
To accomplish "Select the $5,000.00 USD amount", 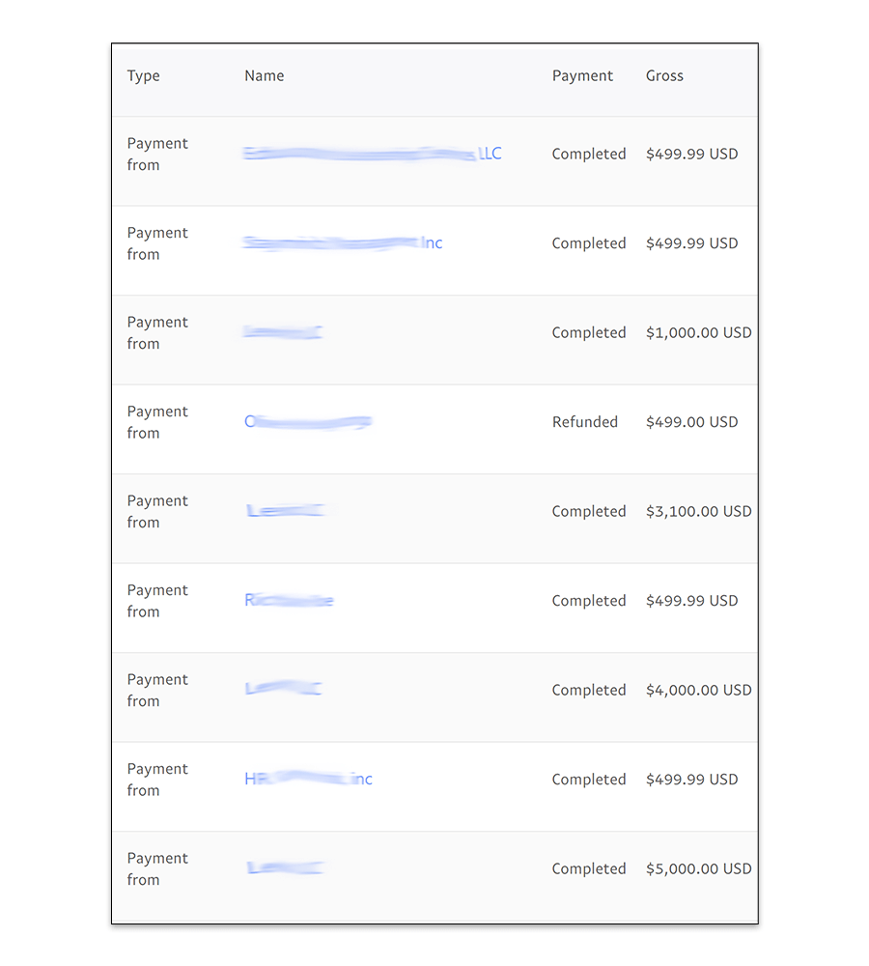I will (698, 868).
